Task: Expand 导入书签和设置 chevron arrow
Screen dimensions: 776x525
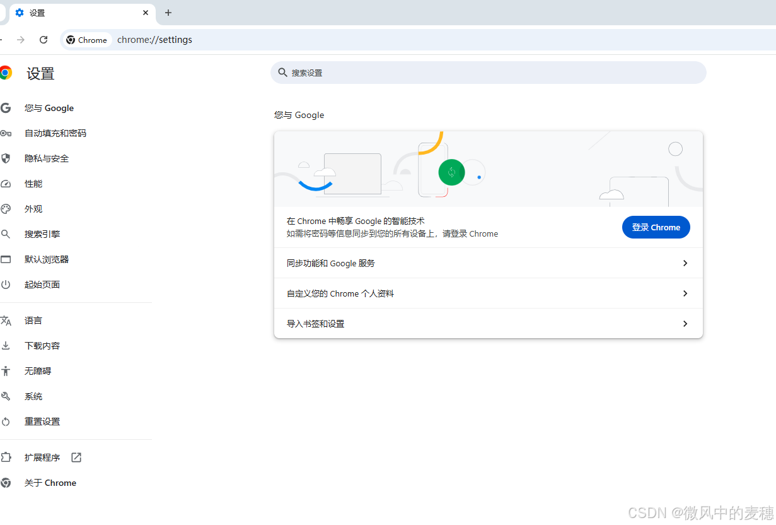Action: [685, 324]
